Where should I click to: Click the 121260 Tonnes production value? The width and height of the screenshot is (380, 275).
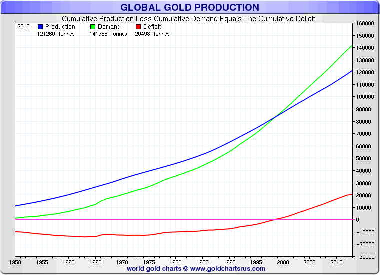coord(56,34)
